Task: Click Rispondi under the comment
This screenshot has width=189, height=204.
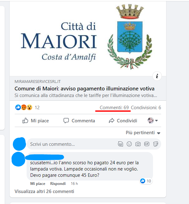Action: point(58,184)
